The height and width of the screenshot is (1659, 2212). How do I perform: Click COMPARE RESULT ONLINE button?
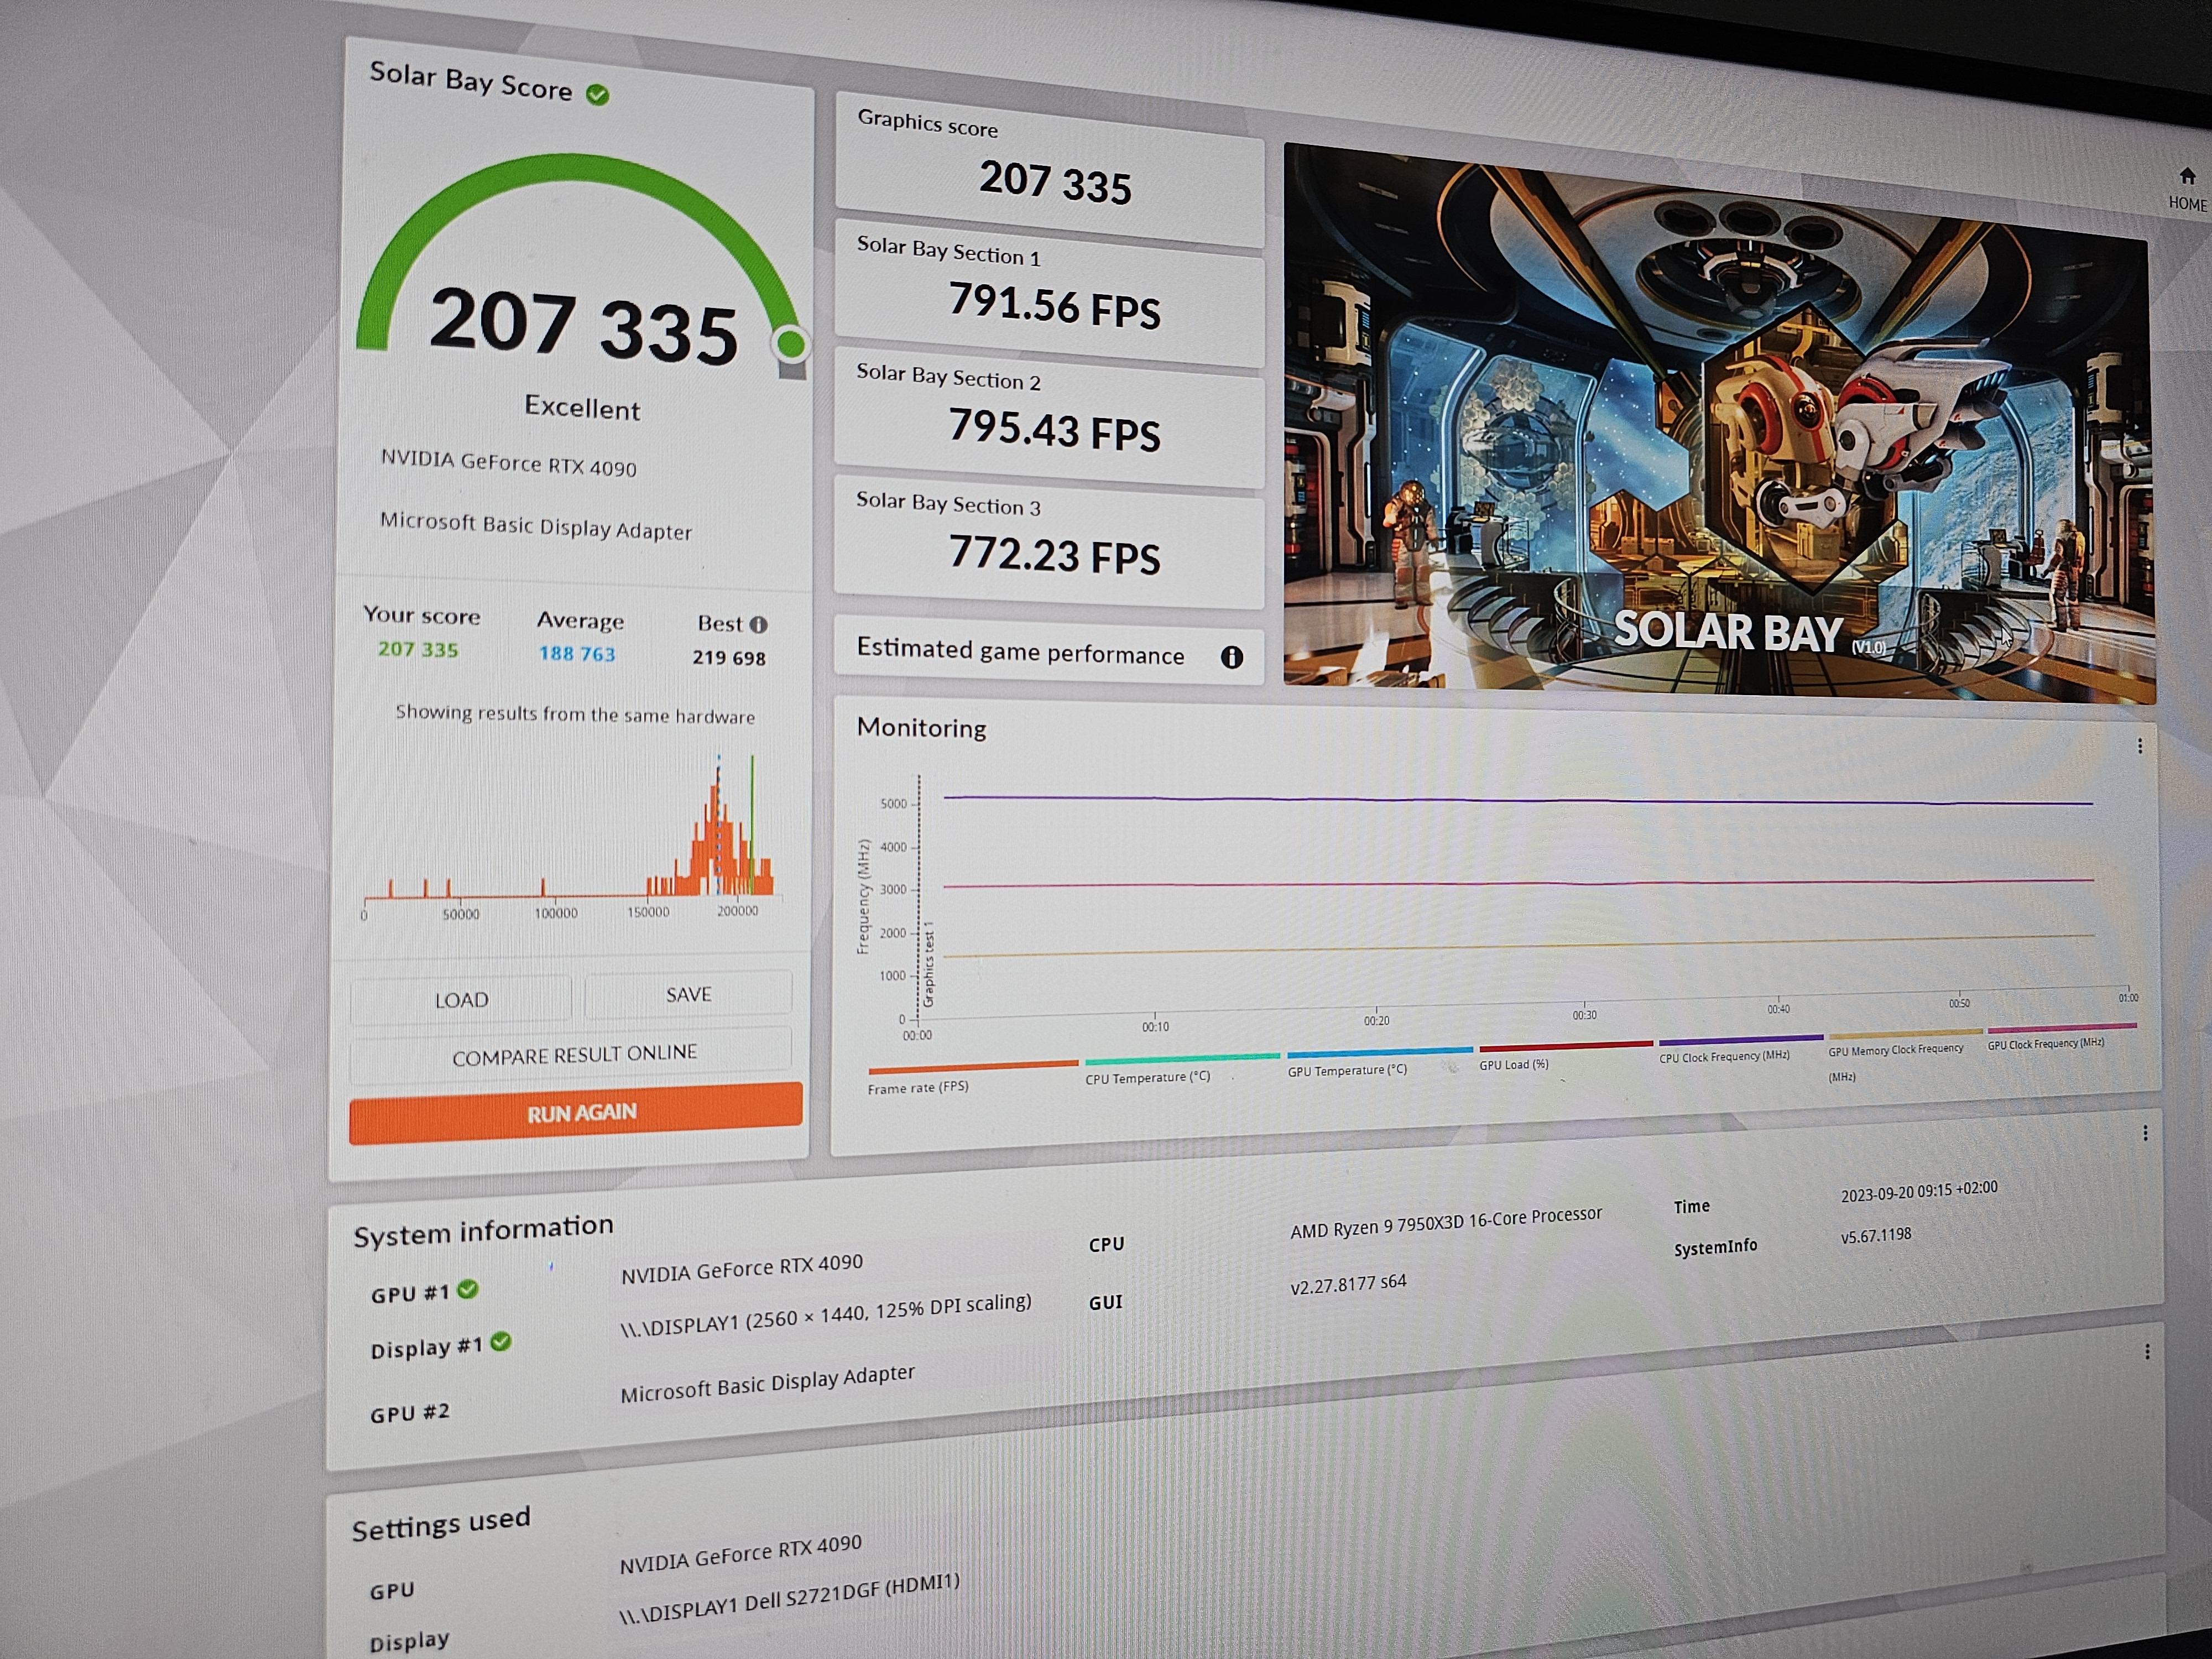tap(572, 1055)
